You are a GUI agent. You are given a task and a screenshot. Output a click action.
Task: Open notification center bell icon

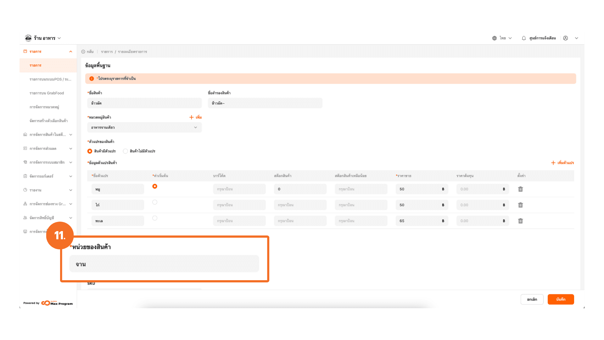click(x=523, y=38)
